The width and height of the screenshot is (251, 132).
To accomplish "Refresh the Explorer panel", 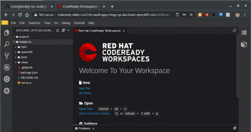I will 58,30.
